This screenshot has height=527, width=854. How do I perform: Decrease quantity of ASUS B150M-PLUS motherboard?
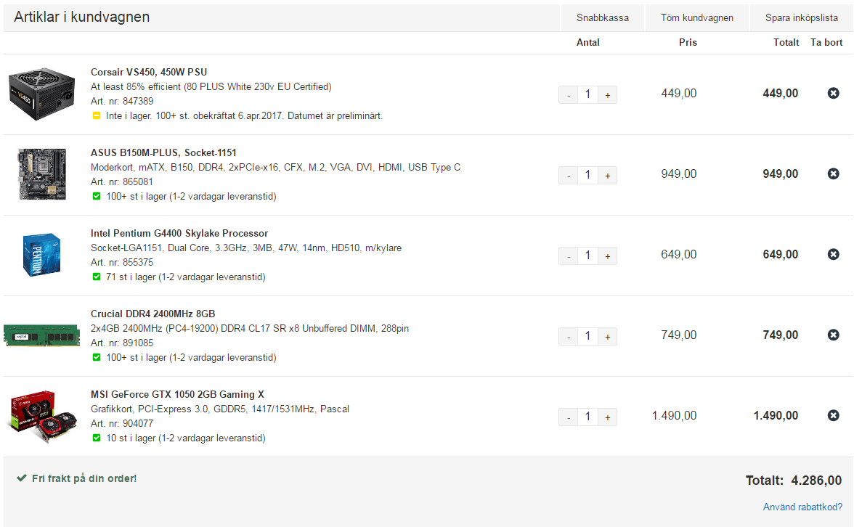tap(568, 176)
